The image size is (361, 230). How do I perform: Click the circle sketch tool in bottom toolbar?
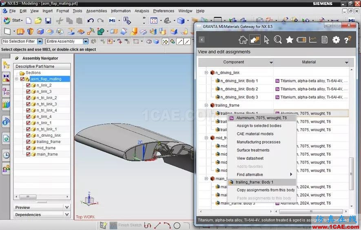177,226
